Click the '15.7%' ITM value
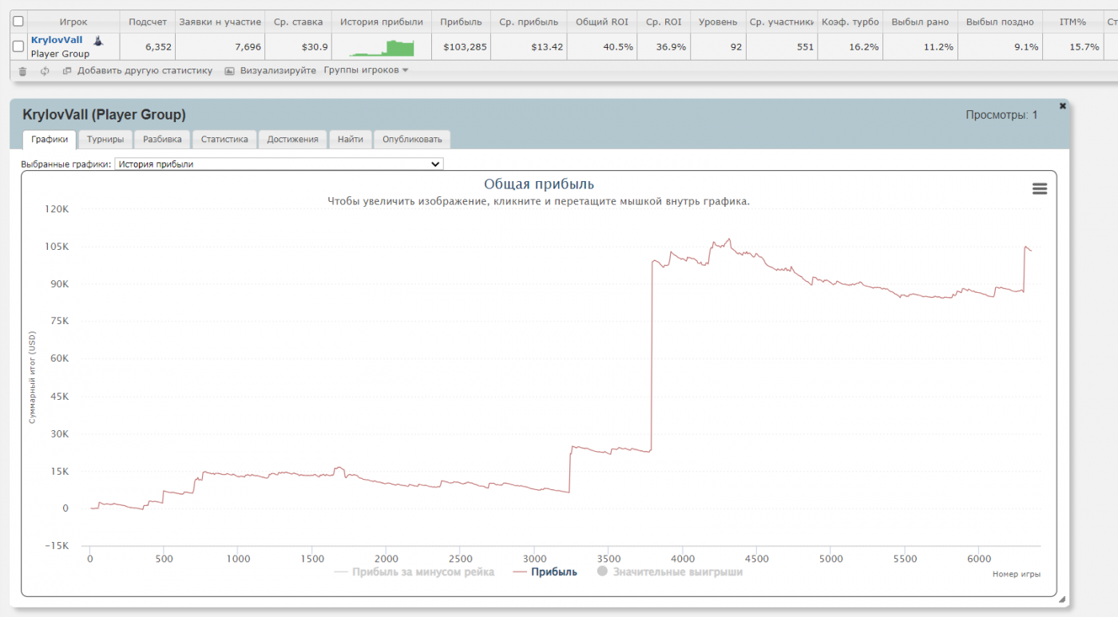 [1084, 46]
